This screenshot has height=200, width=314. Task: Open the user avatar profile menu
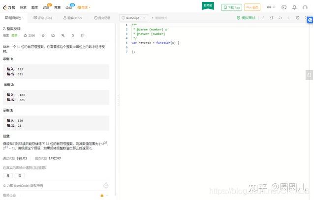(x=305, y=7)
